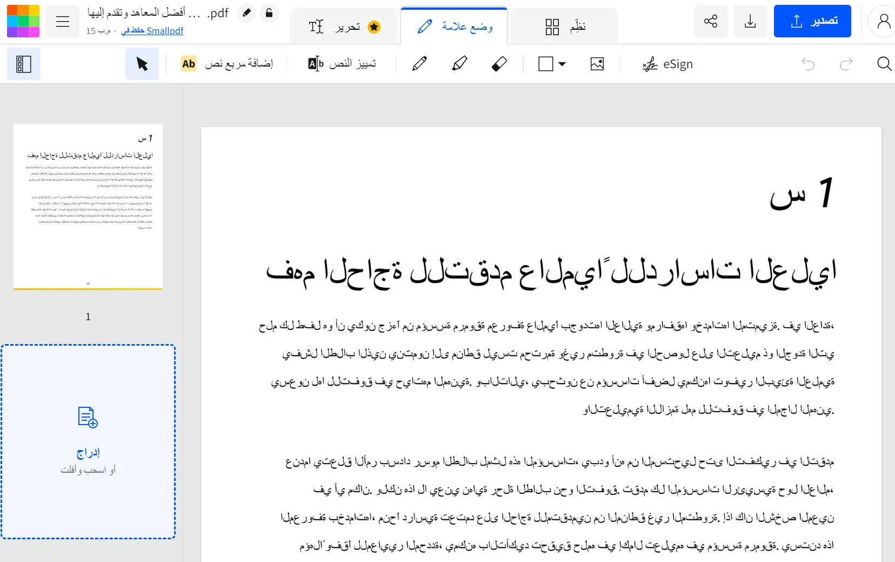Open the shape style dropdown arrow
The width and height of the screenshot is (895, 562).
(x=562, y=63)
